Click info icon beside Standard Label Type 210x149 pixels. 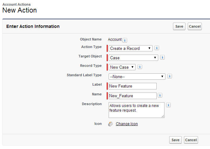click(170, 76)
